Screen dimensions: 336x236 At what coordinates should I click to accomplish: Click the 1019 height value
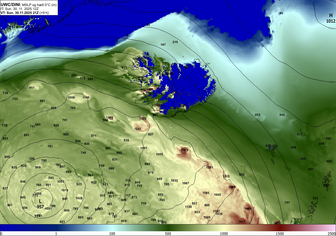[65, 190]
